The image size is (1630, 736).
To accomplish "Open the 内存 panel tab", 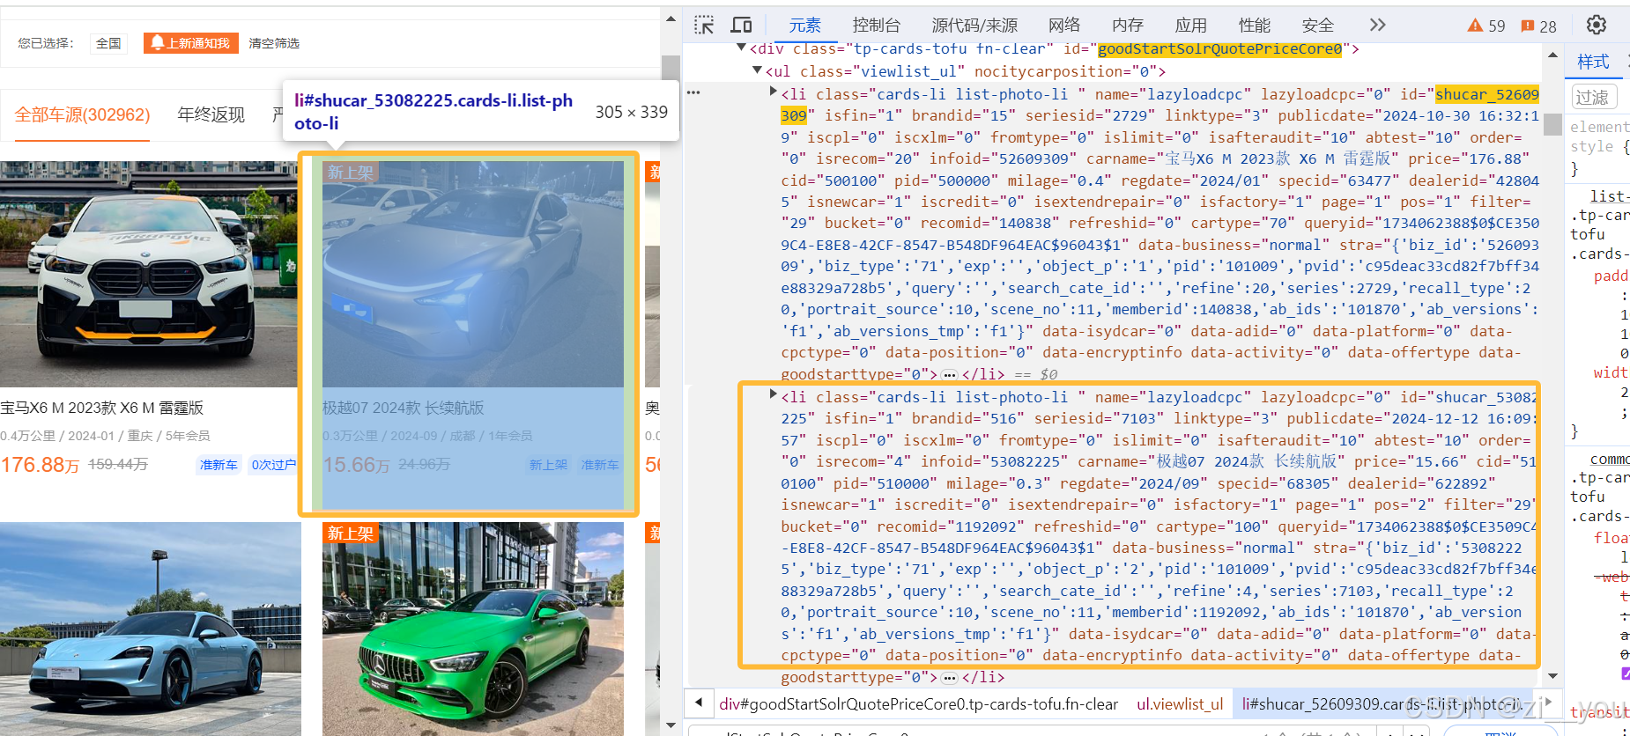I will tap(1128, 26).
